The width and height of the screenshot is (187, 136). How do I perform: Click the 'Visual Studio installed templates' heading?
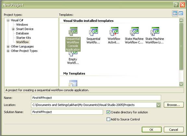tap(88, 21)
